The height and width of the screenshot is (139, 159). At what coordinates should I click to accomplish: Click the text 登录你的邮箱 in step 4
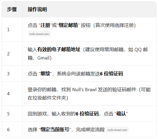click(42, 90)
